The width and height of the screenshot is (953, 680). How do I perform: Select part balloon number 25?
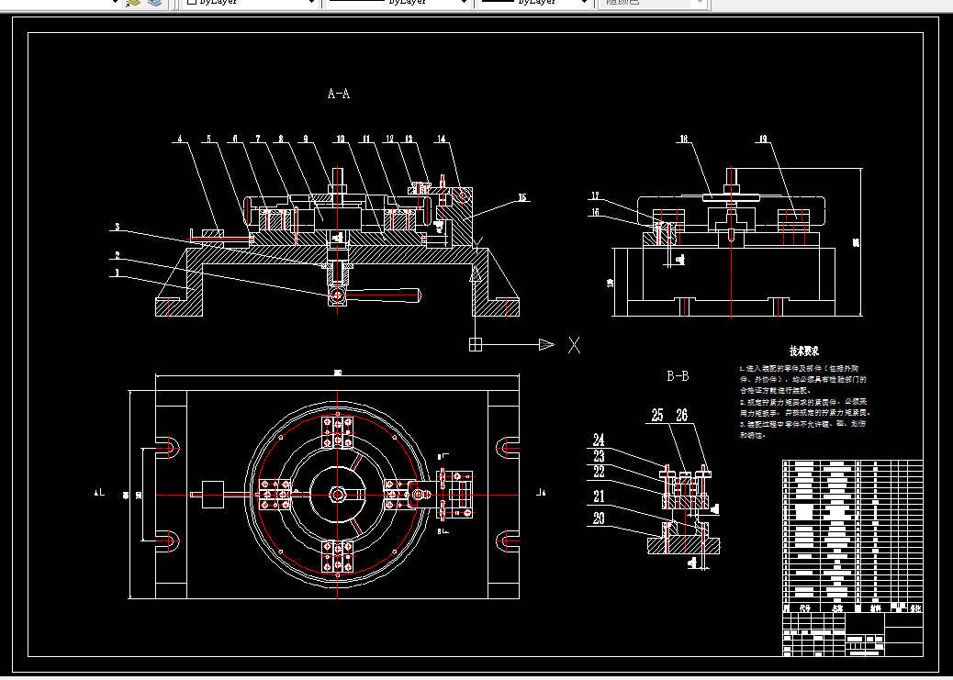coord(657,415)
